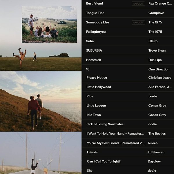Select the track titled "Ribs"
This screenshot has height=174, width=174.
coord(90,96)
